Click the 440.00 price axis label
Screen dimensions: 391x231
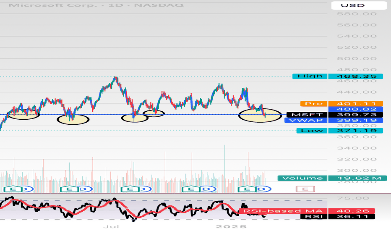357,92
